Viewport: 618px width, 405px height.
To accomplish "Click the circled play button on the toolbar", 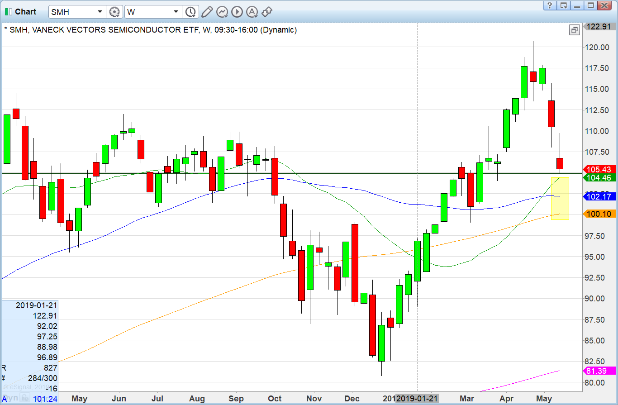I will tap(237, 12).
